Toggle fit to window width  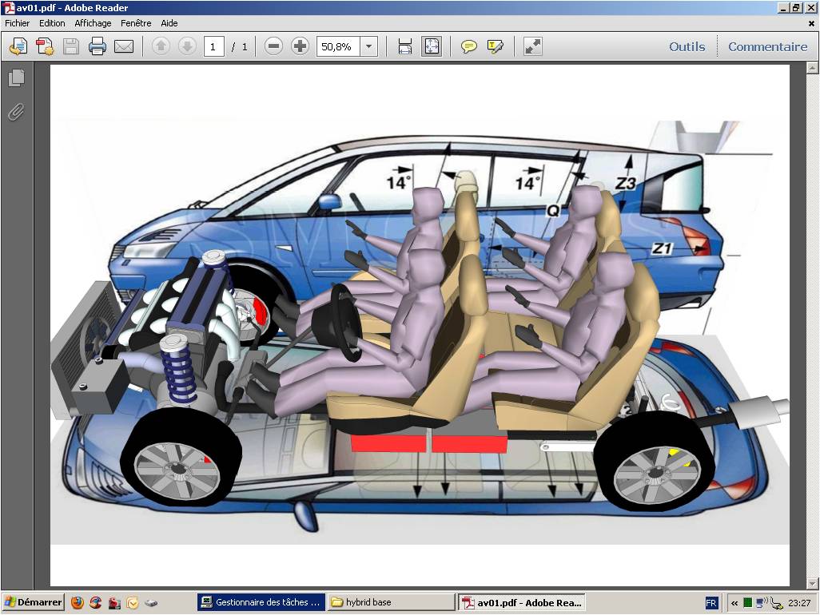click(x=405, y=46)
